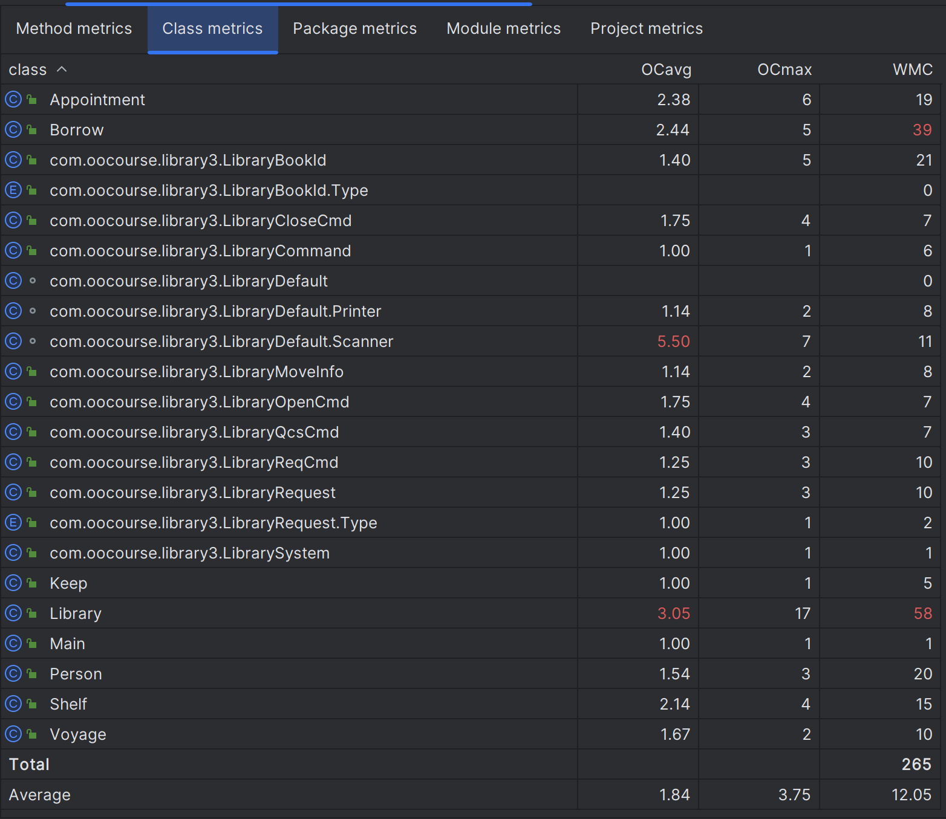Image resolution: width=946 pixels, height=819 pixels.
Task: Select the com.oocourse.library3.LibrarySystem row name
Action: click(x=190, y=553)
